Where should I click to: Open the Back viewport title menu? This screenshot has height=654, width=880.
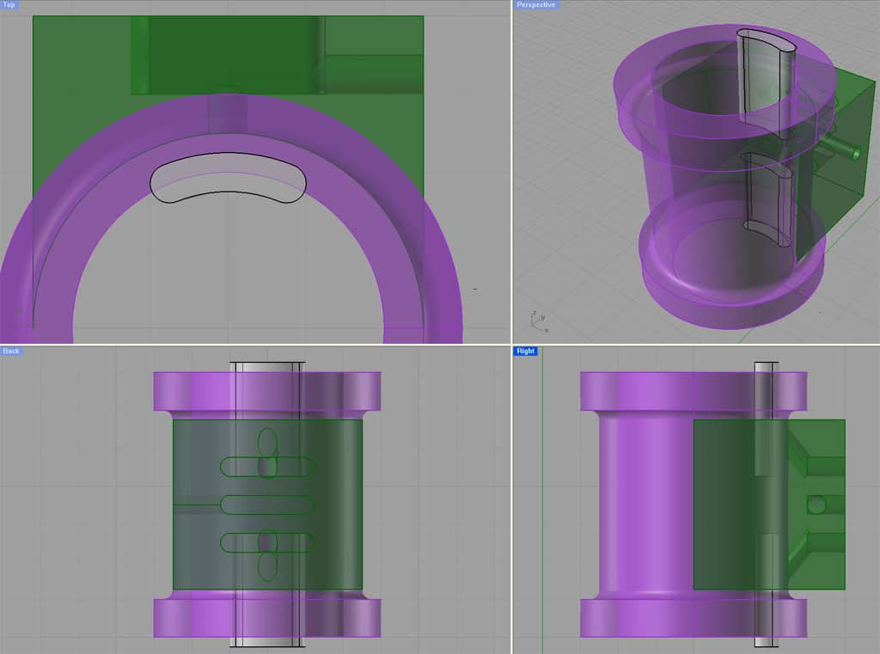[10, 351]
